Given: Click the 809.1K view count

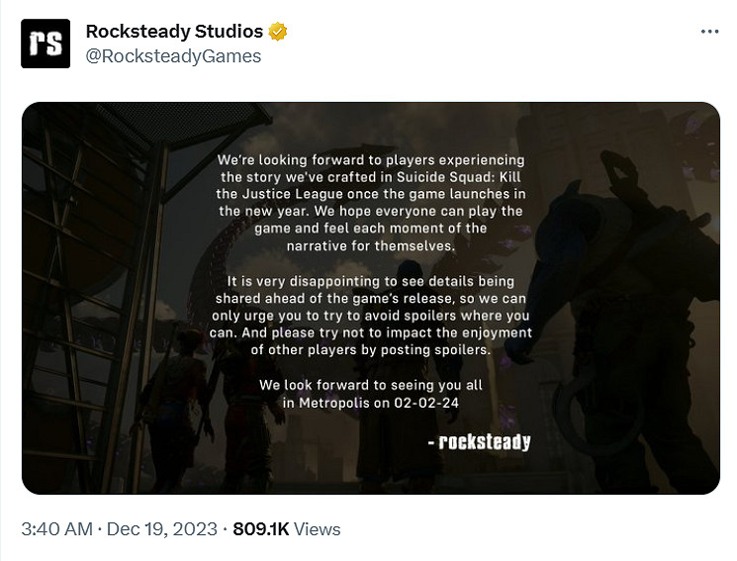Looking at the screenshot, I should tap(260, 529).
